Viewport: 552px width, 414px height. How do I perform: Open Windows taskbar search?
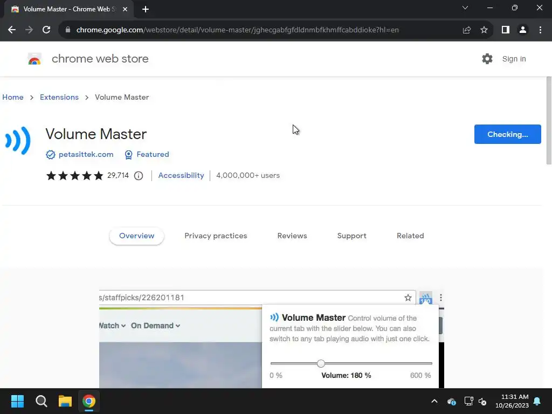click(x=41, y=401)
